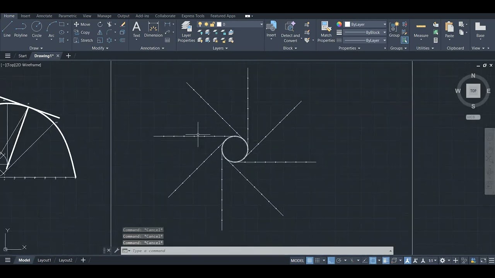Select the Scale tool icon
The width and height of the screenshot is (495, 278).
click(x=100, y=40)
